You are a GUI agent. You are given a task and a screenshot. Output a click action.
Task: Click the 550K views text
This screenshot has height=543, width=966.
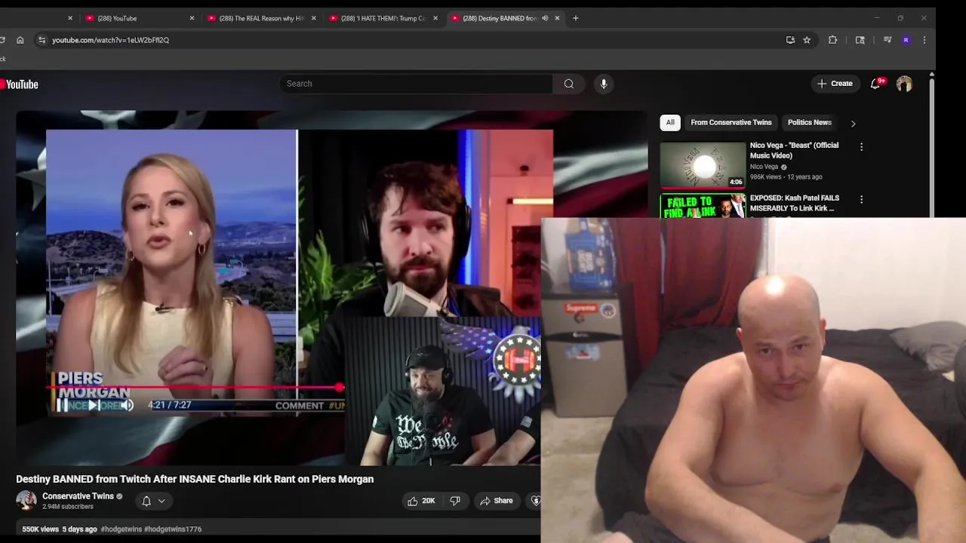click(40, 529)
